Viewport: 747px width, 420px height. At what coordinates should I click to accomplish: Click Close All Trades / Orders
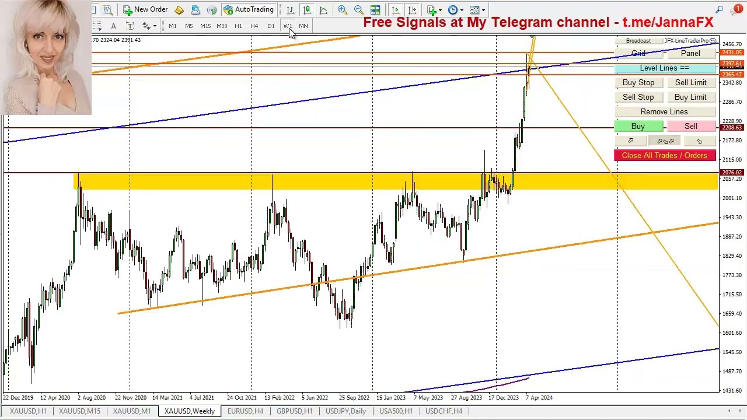pyautogui.click(x=664, y=155)
